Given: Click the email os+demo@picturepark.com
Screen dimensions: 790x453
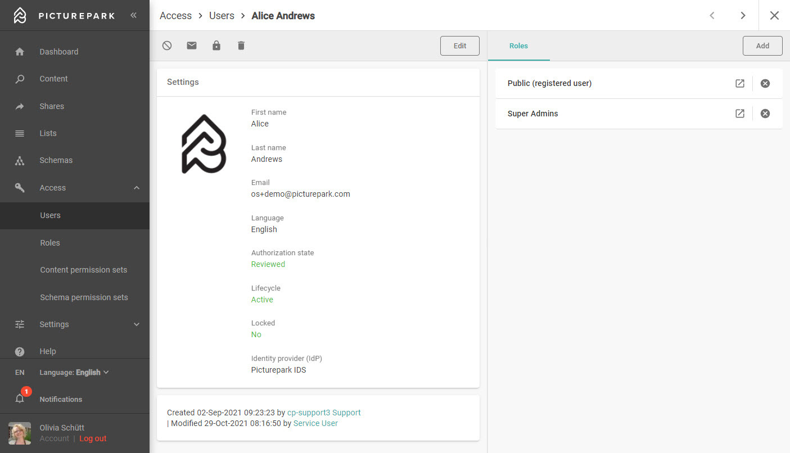Looking at the screenshot, I should (301, 194).
